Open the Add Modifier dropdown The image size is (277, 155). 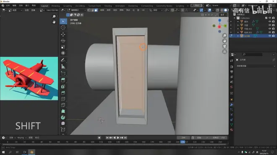pyautogui.click(x=256, y=66)
